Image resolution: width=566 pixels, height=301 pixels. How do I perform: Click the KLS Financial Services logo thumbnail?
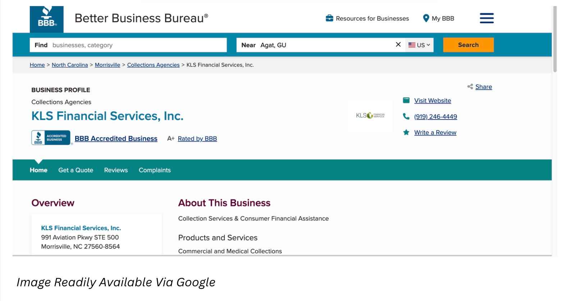370,115
